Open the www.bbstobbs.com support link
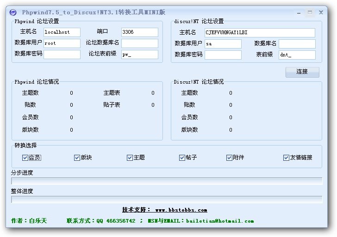 [181, 210]
